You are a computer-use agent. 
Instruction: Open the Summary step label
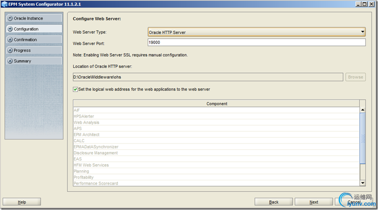(23, 61)
